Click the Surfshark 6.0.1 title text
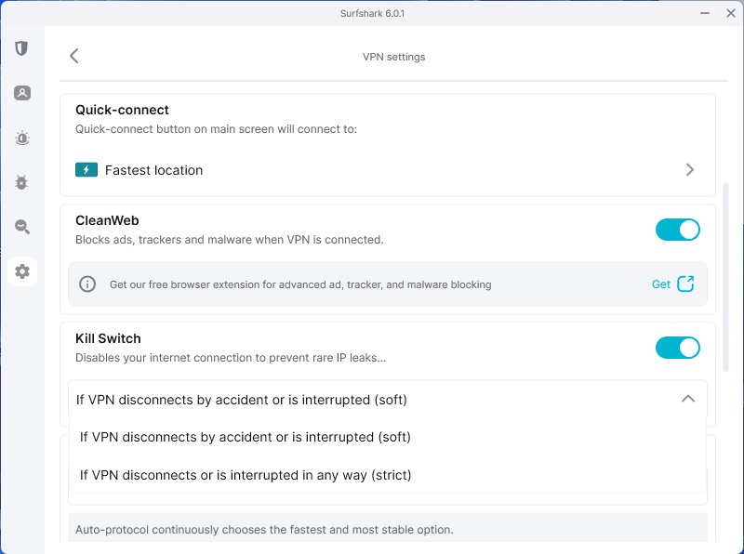Viewport: 744px width, 554px height. pos(373,13)
